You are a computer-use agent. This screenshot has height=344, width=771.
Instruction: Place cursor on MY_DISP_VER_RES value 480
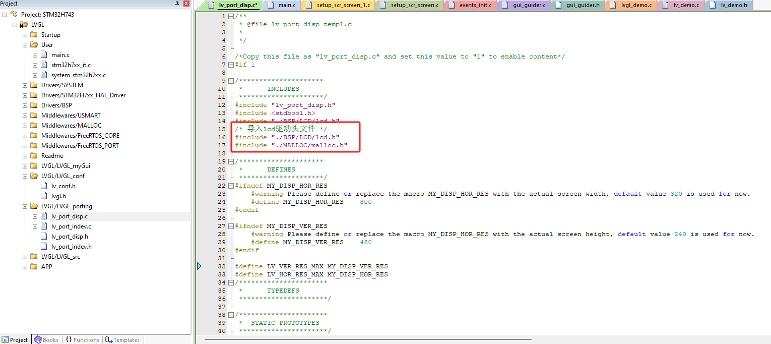pos(366,242)
